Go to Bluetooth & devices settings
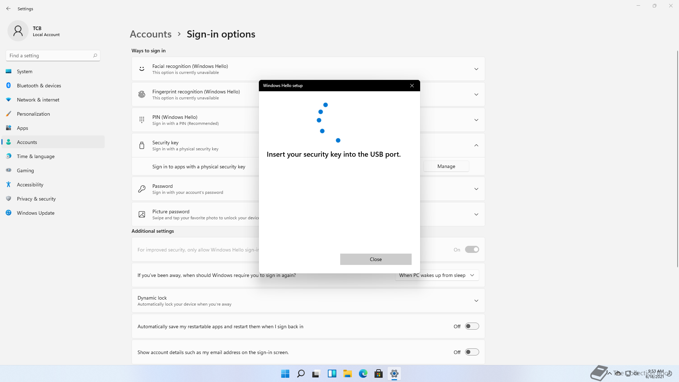This screenshot has width=679, height=382. tap(53, 86)
